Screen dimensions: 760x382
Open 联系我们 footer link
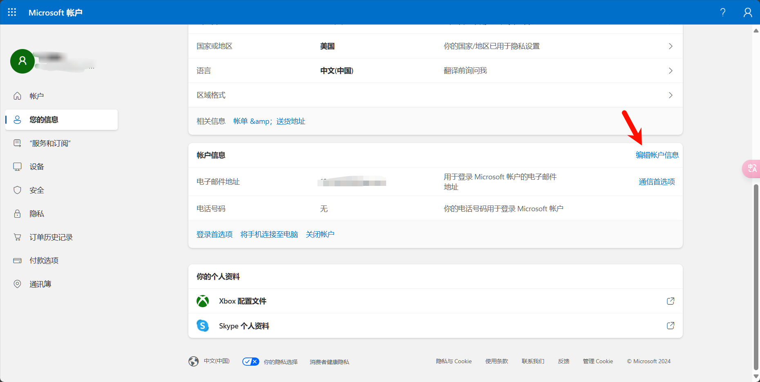[x=533, y=362]
